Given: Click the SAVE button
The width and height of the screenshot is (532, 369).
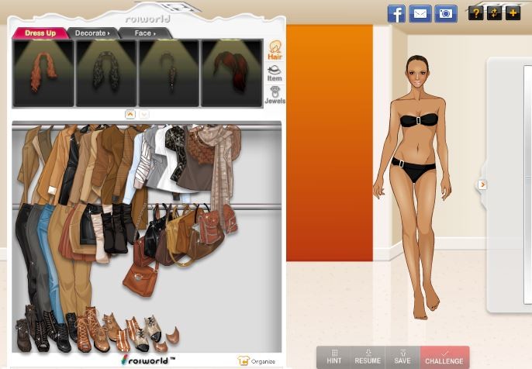Looking at the screenshot, I should [402, 357].
